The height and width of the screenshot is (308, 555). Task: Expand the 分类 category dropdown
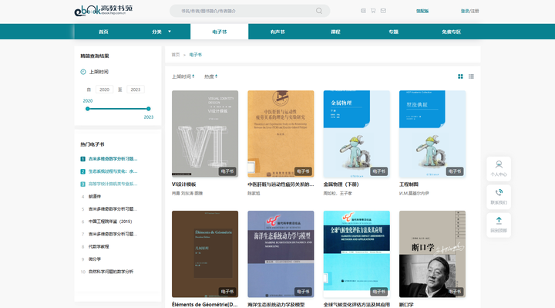point(161,32)
